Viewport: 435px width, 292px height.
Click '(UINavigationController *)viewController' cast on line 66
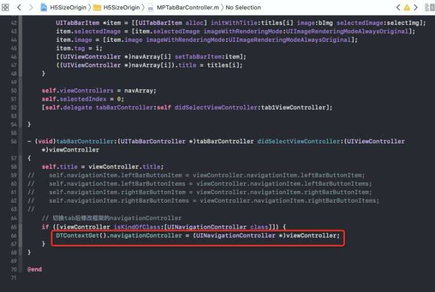(x=264, y=235)
